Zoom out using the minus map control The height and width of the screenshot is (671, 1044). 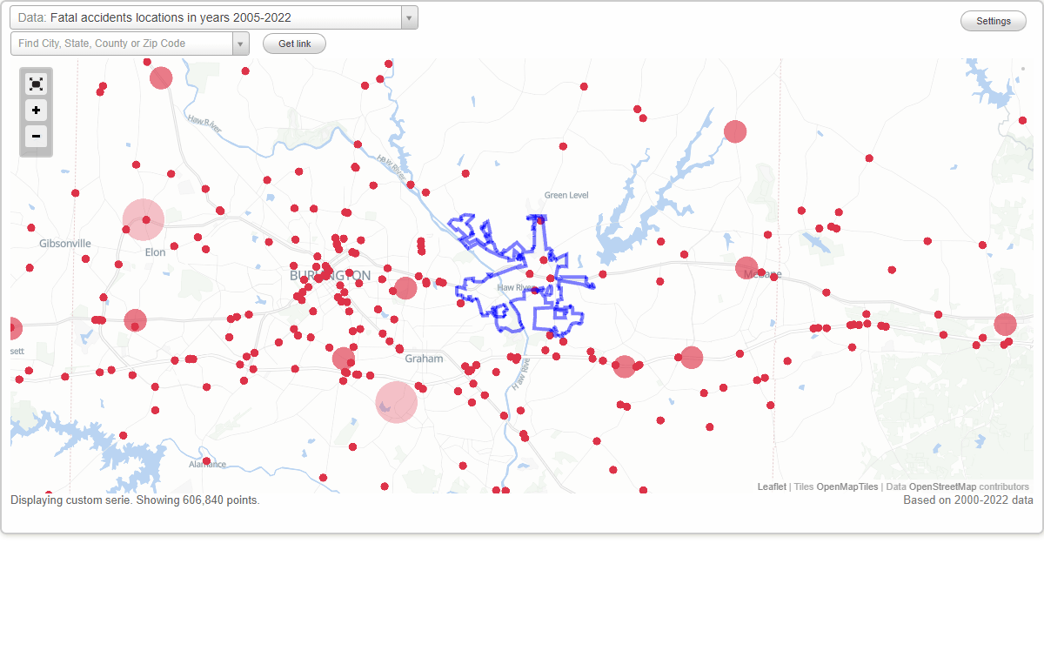[36, 137]
